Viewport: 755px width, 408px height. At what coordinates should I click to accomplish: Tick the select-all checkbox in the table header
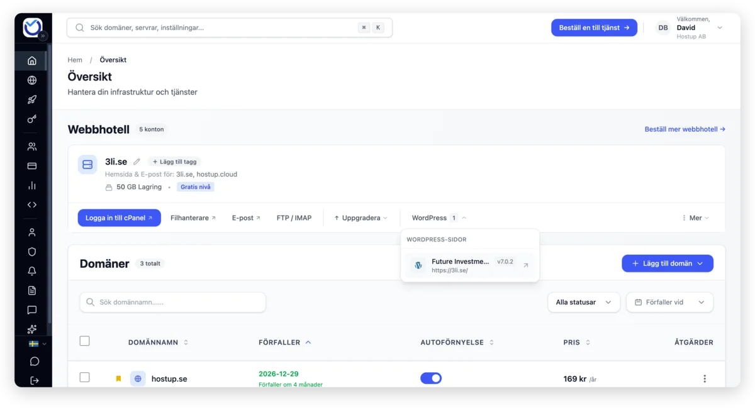84,341
